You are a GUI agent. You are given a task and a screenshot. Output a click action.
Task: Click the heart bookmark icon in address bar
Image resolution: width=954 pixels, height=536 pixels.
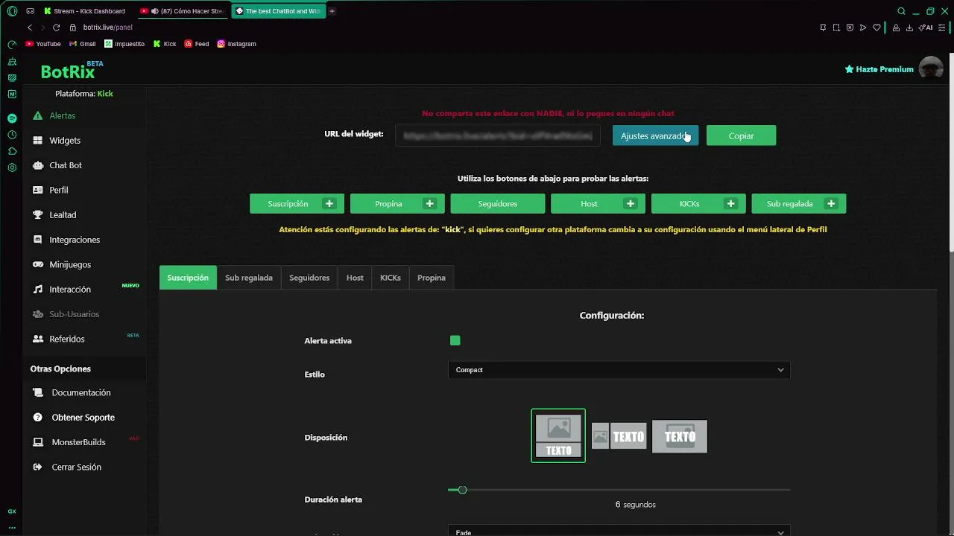(876, 28)
